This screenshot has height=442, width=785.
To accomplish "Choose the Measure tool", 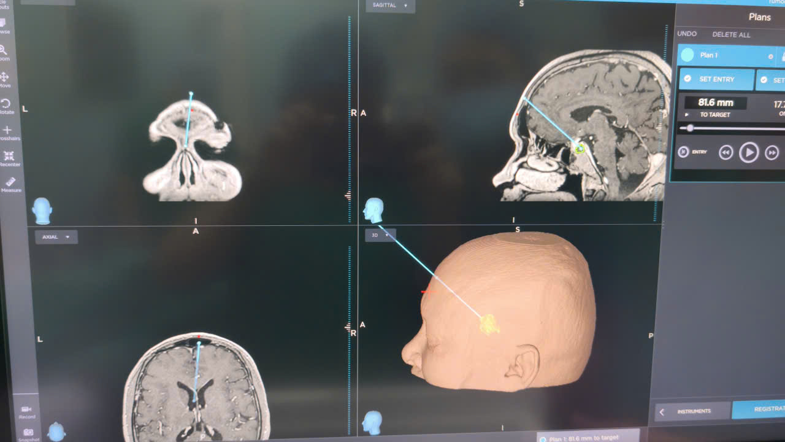I will [x=11, y=185].
